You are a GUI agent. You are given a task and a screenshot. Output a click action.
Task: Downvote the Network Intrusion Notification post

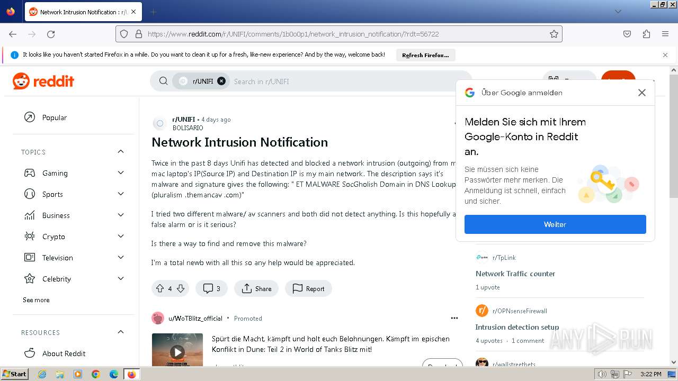(x=181, y=288)
